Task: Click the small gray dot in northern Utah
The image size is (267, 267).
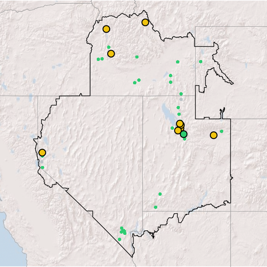Action: pos(181,99)
